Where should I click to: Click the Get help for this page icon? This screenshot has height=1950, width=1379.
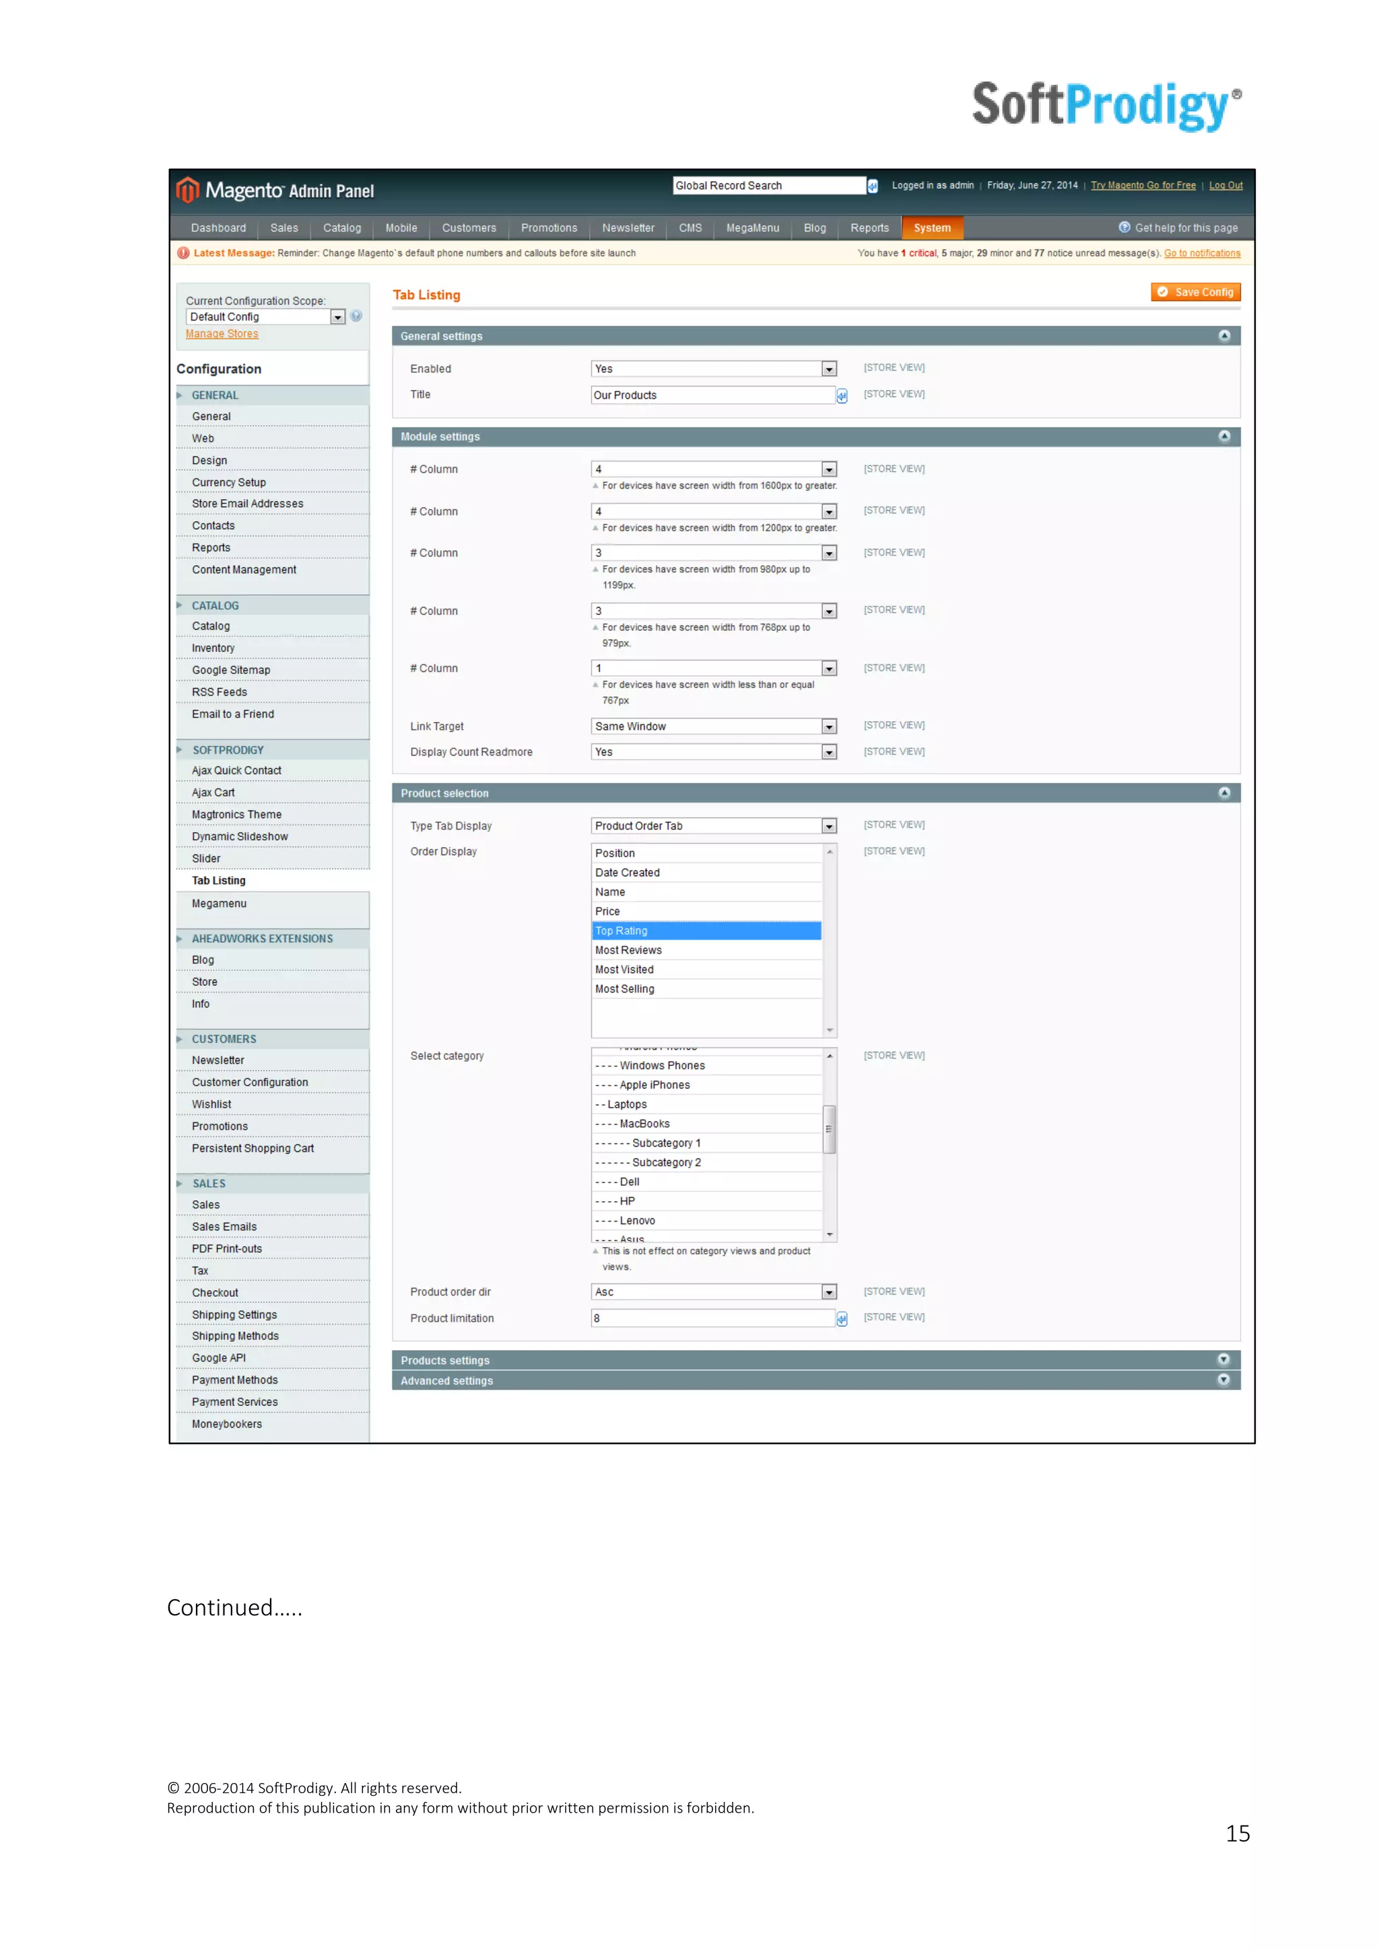pyautogui.click(x=1123, y=228)
